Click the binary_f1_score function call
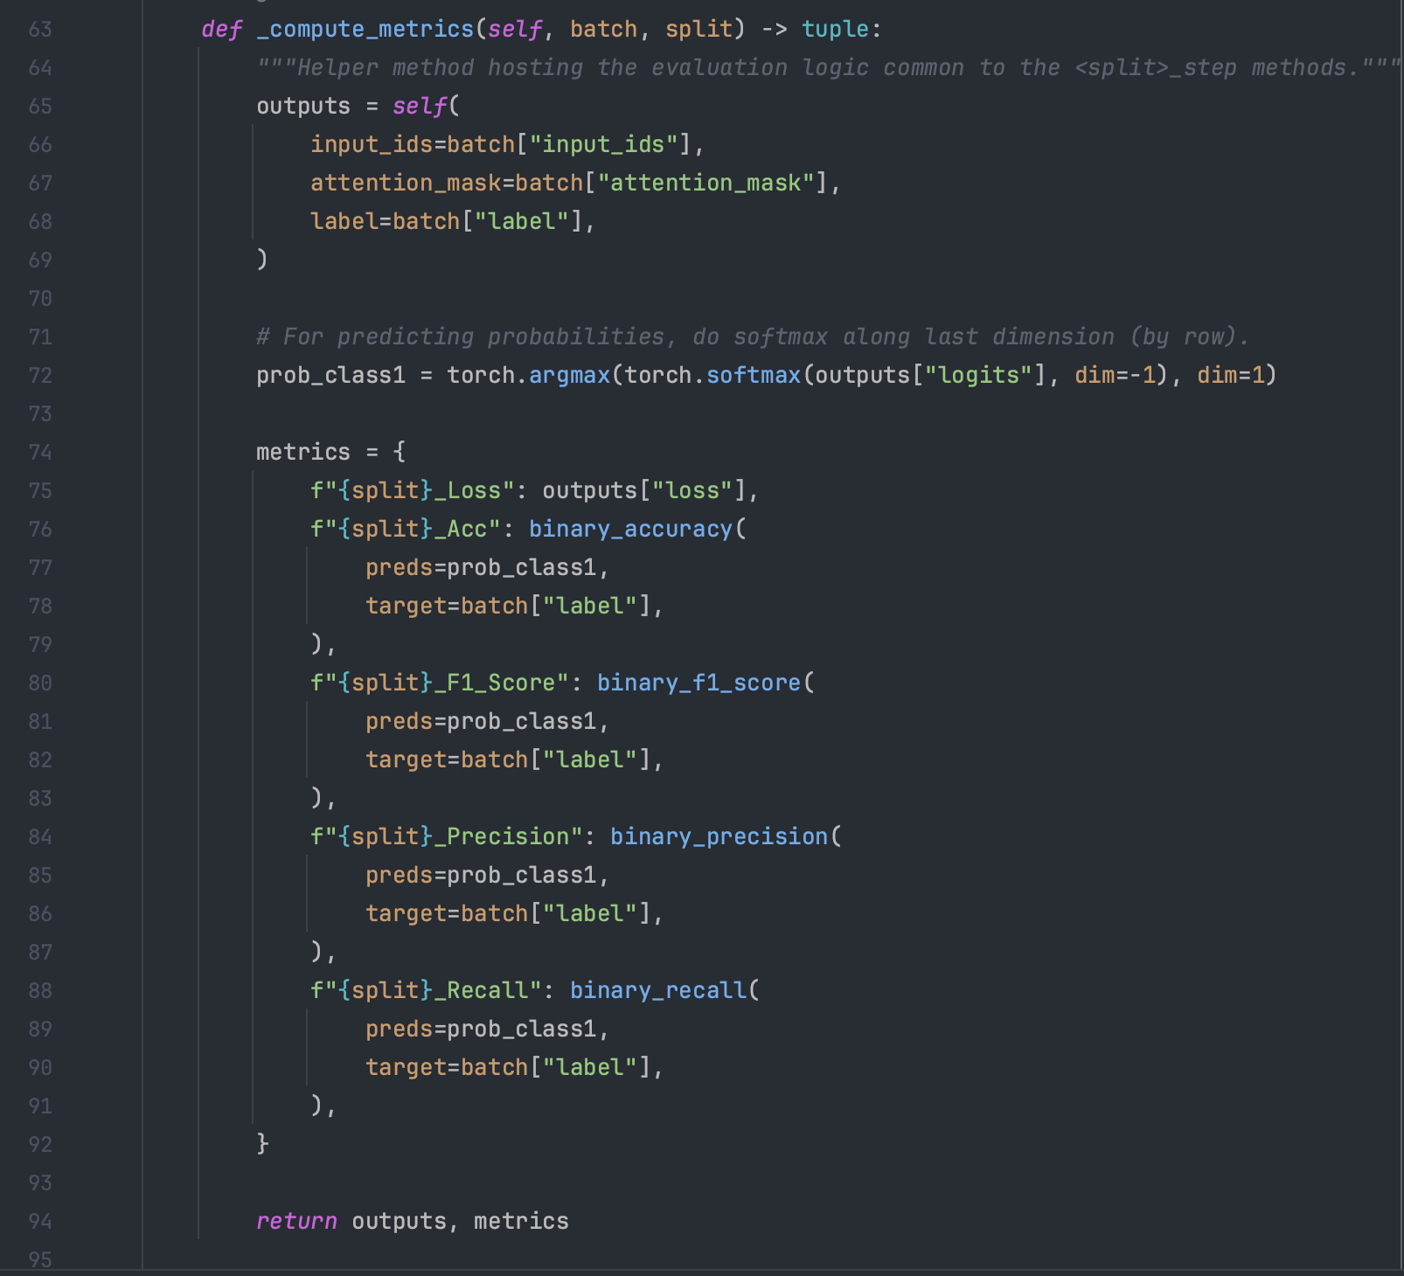 tap(699, 683)
